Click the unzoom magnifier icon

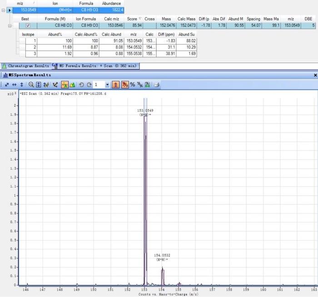pyautogui.click(x=31, y=85)
